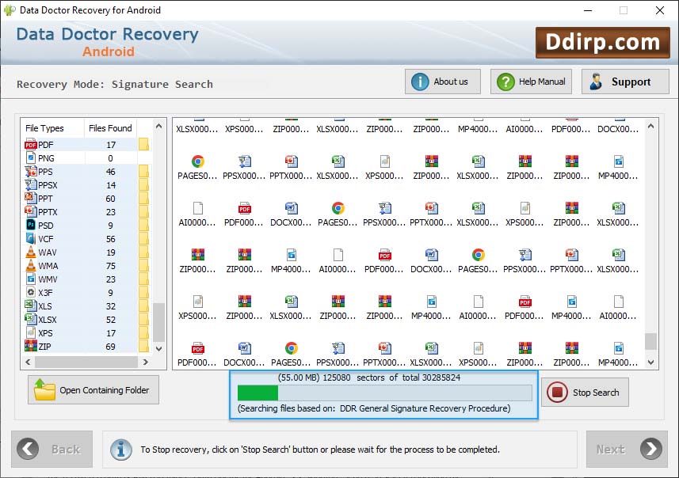Screen dimensions: 679x478
Task: Click the DDR General Signature Recovery Procedure text
Action: pyautogui.click(x=425, y=408)
